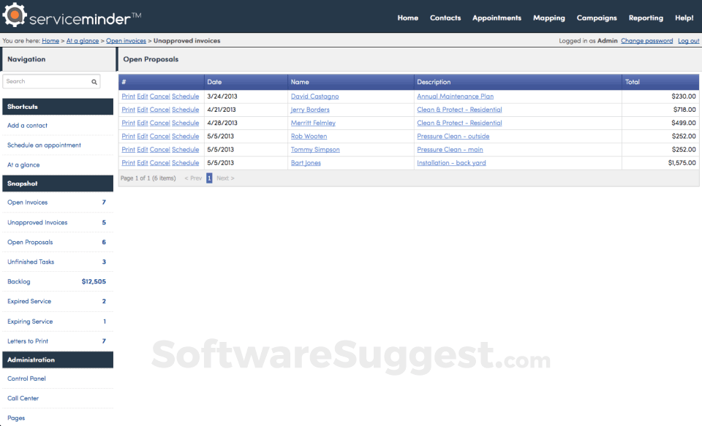Open Unapproved Invoices in Snapshot
Viewport: 702px width, 426px height.
[37, 222]
